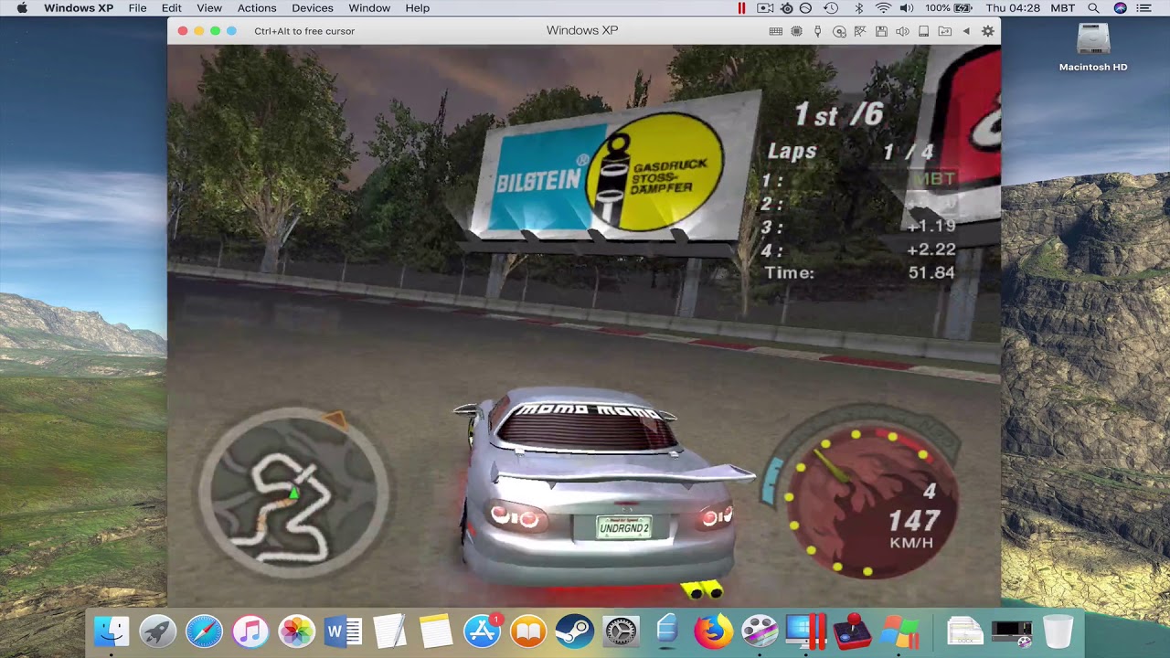
Task: Click the CD/DVD drive icon in VM toolbar
Action: 839,31
